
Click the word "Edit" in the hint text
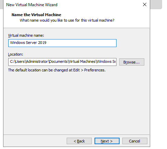(x=76, y=70)
